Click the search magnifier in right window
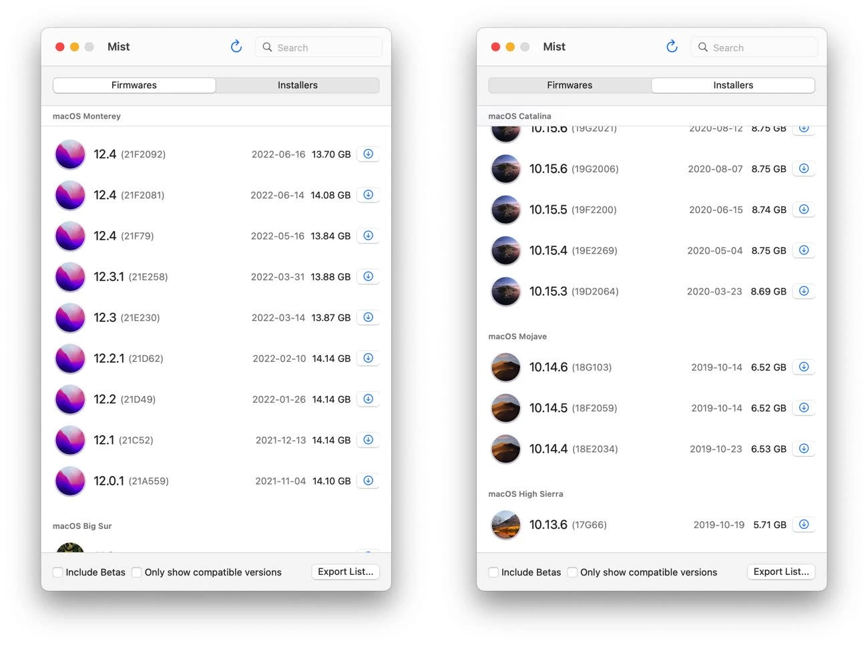This screenshot has height=645, width=868. tap(702, 47)
